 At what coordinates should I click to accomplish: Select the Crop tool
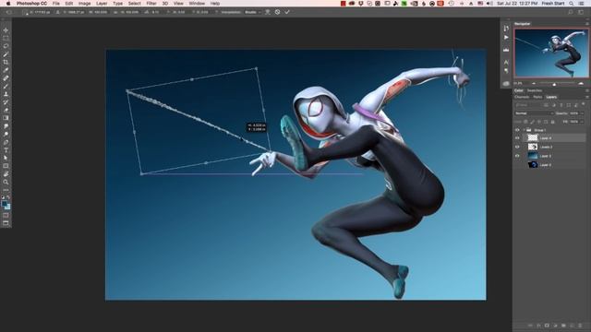(6, 62)
